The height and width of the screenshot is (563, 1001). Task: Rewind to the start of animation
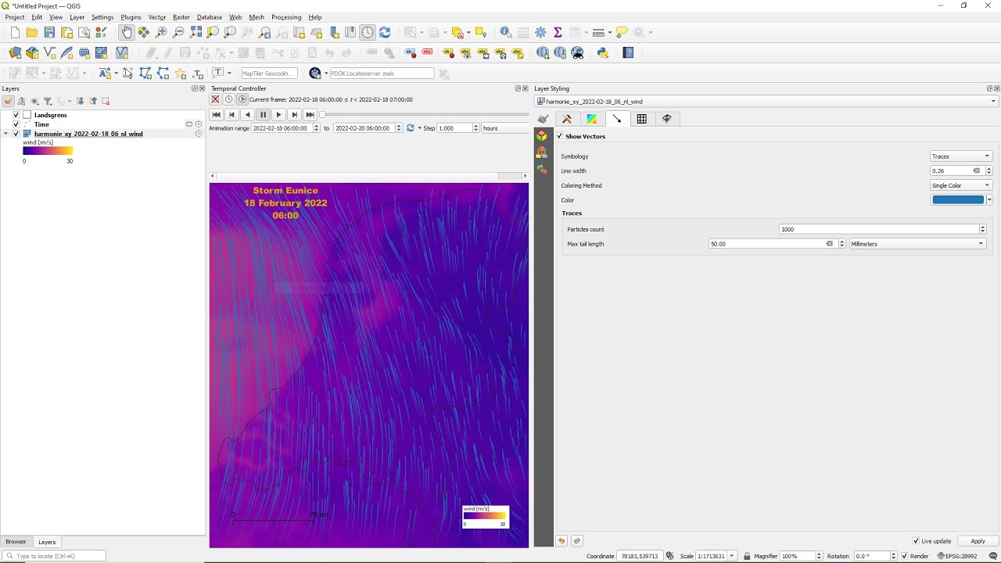(x=217, y=115)
